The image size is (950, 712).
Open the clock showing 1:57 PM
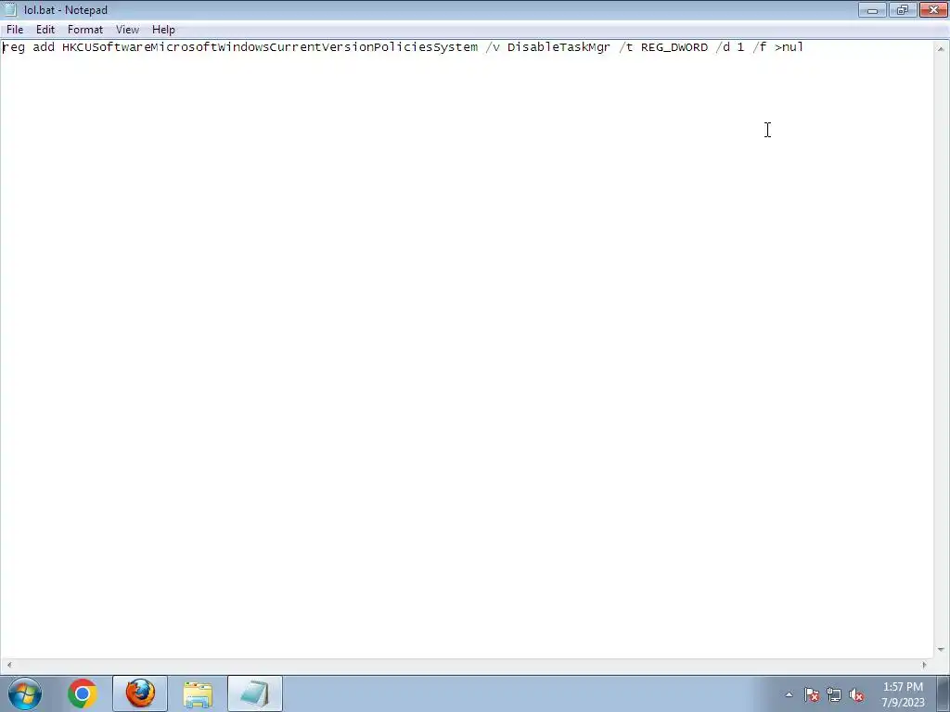pos(903,694)
